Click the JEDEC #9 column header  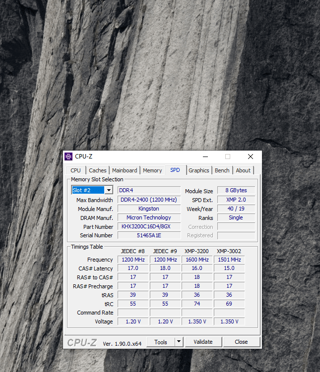tap(165, 251)
